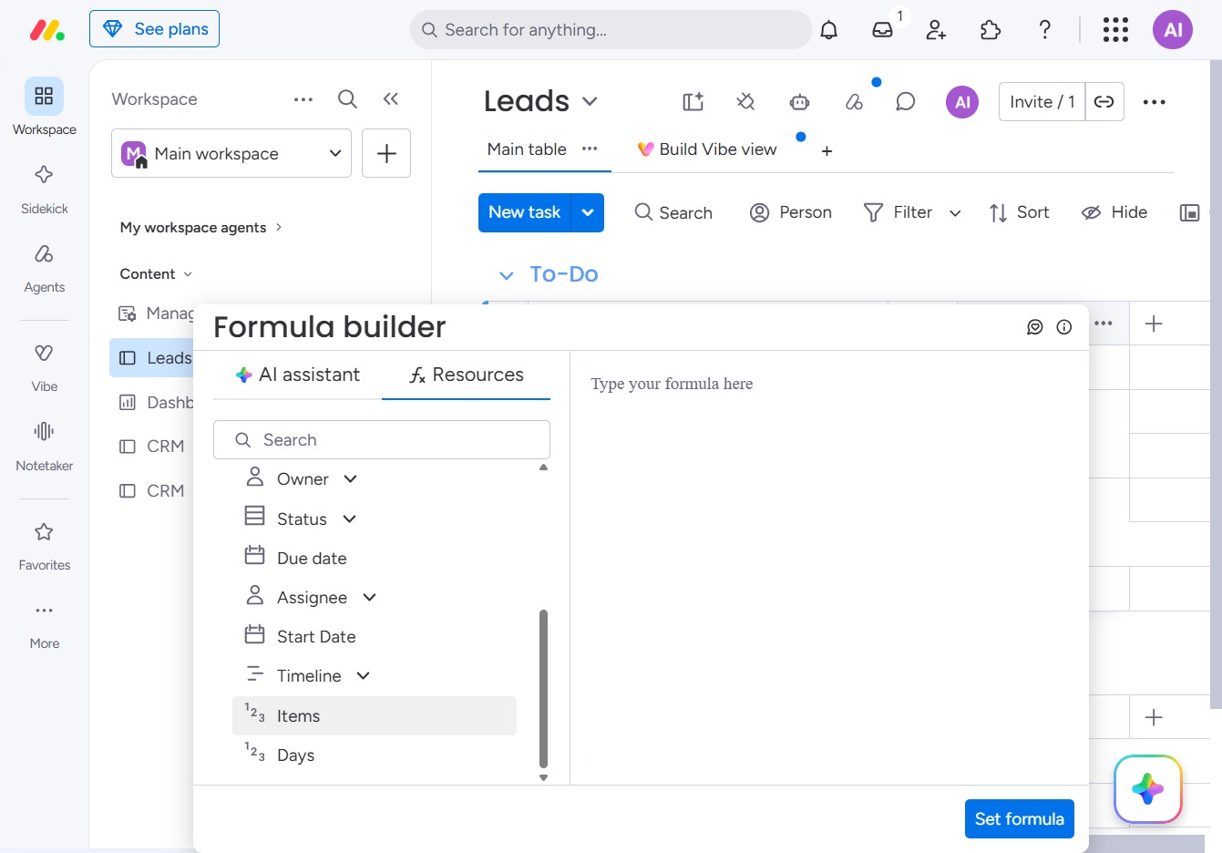Expand the Status column chevron
1222x853 pixels.
(x=349, y=519)
